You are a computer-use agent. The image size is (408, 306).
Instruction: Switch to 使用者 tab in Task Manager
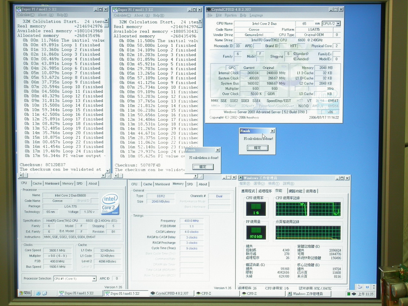pos(311,191)
